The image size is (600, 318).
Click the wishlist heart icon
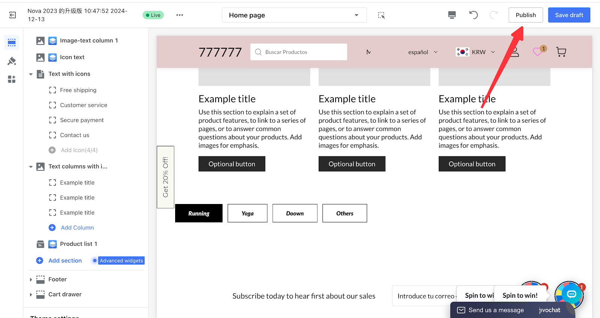[x=538, y=52]
